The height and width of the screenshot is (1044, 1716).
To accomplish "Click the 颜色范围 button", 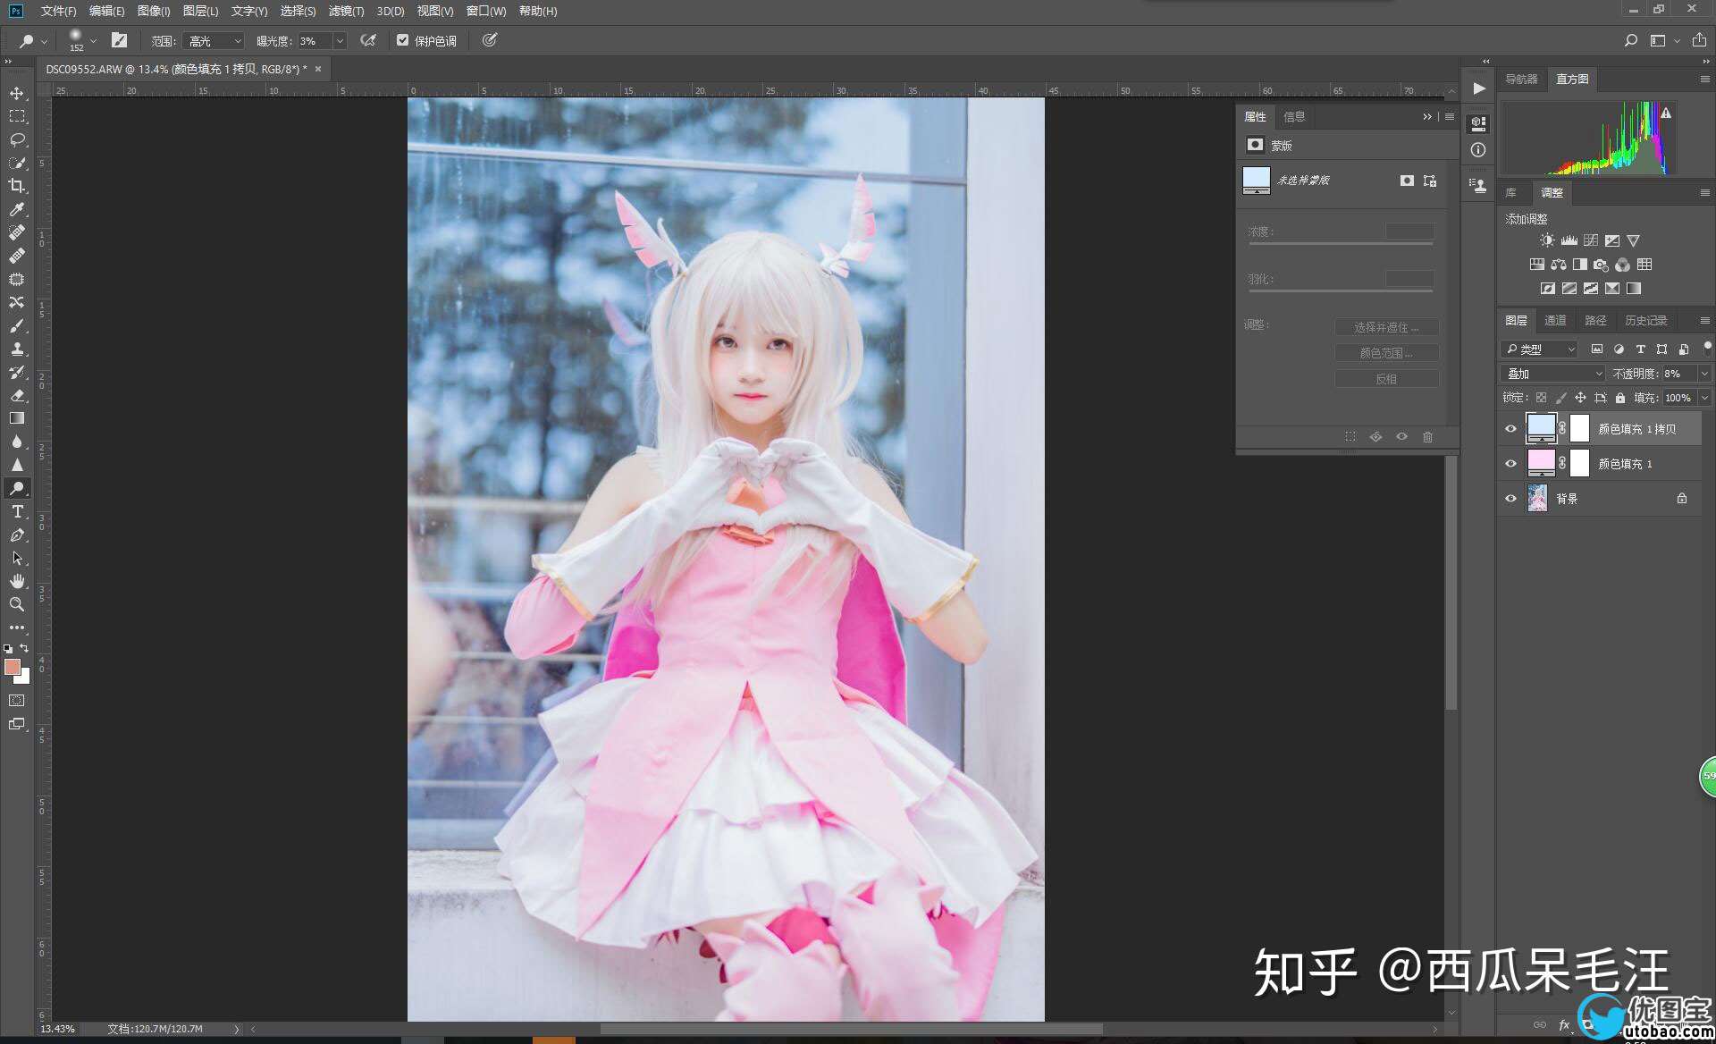I will 1386,353.
